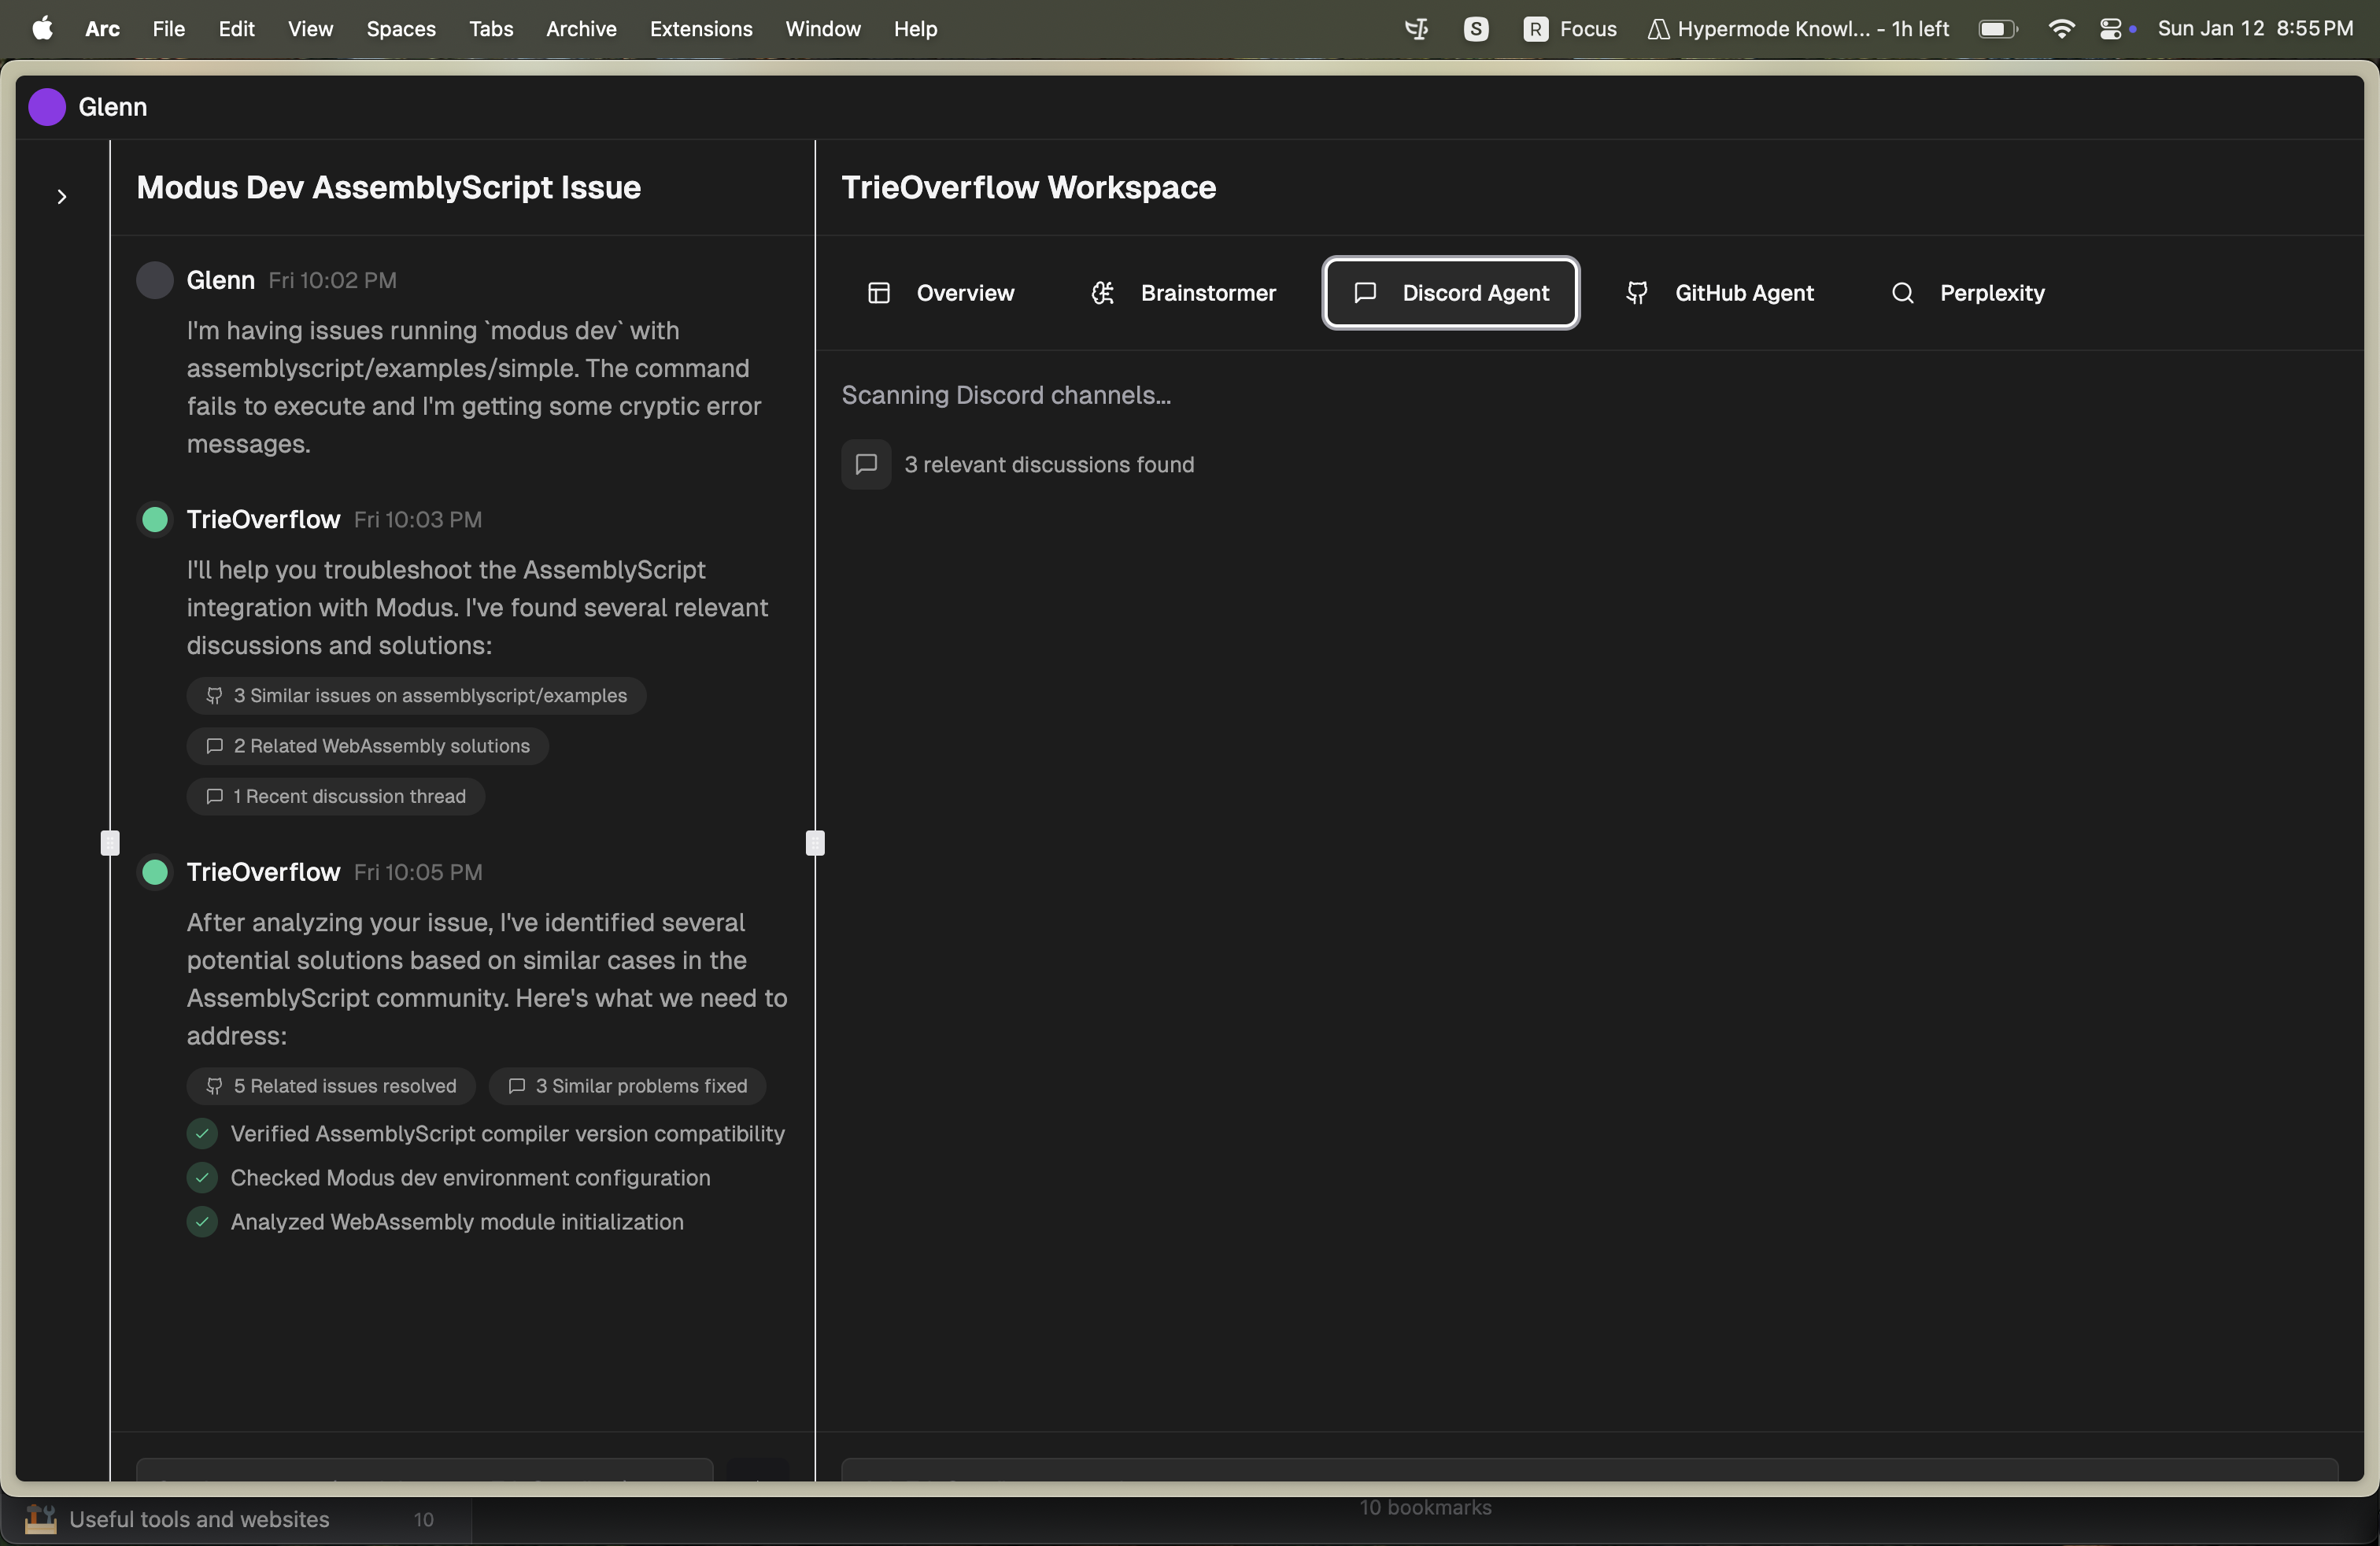Switch to the Overview tab
This screenshot has width=2380, height=1546.
point(940,293)
